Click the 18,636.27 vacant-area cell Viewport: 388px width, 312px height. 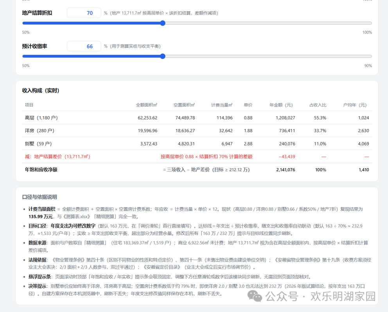[185, 131]
